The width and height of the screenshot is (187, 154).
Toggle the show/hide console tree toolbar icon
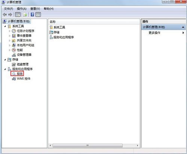(x=18, y=15)
